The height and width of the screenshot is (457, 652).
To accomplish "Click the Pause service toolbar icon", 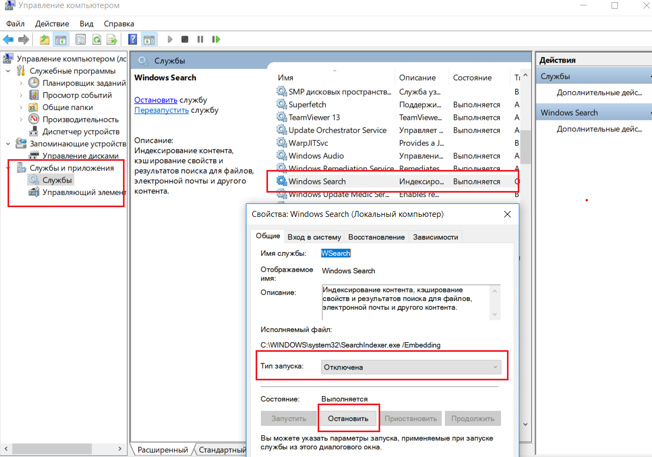I will point(200,39).
